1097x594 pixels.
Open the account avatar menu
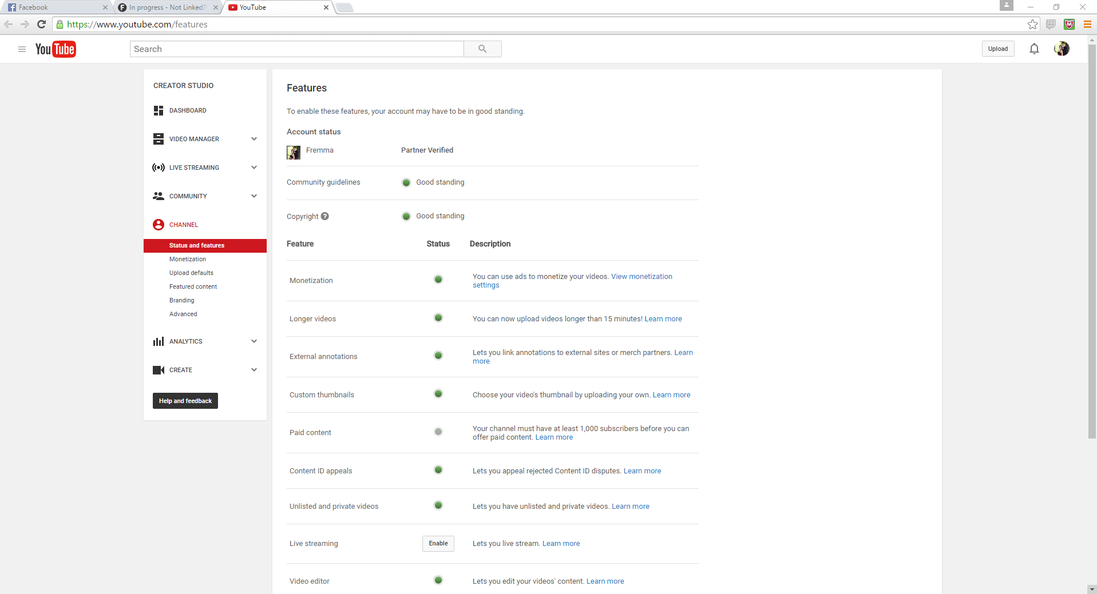tap(1062, 49)
